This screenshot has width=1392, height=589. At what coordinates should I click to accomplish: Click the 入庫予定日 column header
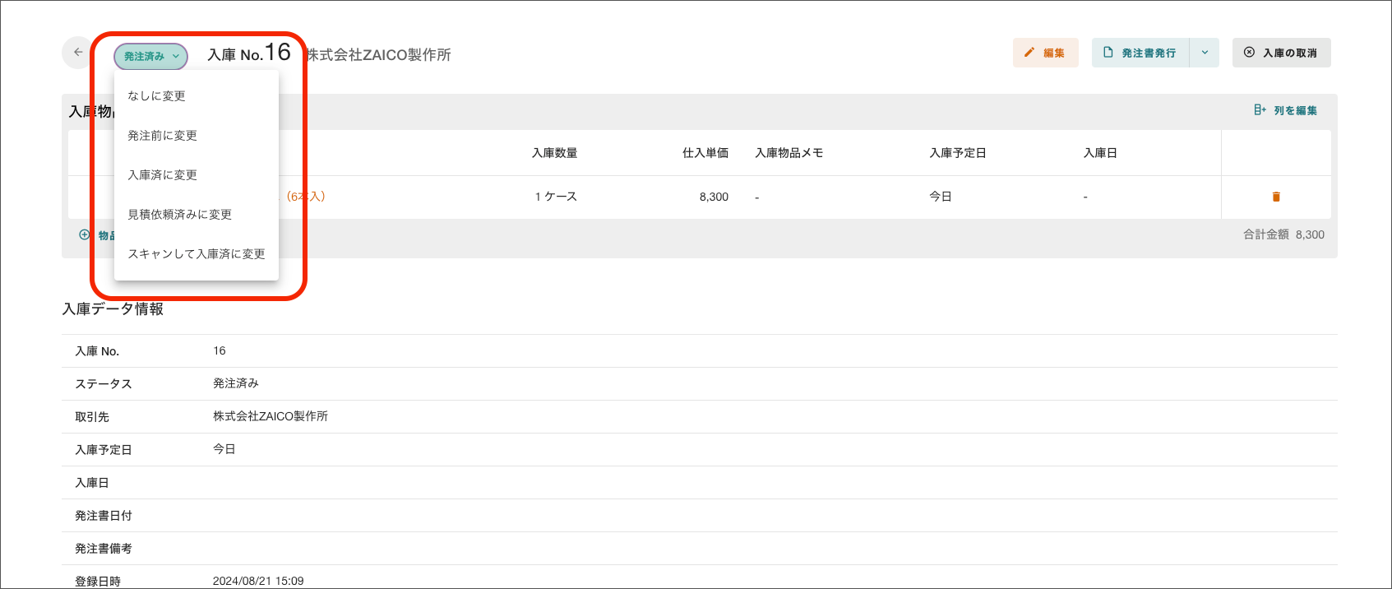point(957,153)
